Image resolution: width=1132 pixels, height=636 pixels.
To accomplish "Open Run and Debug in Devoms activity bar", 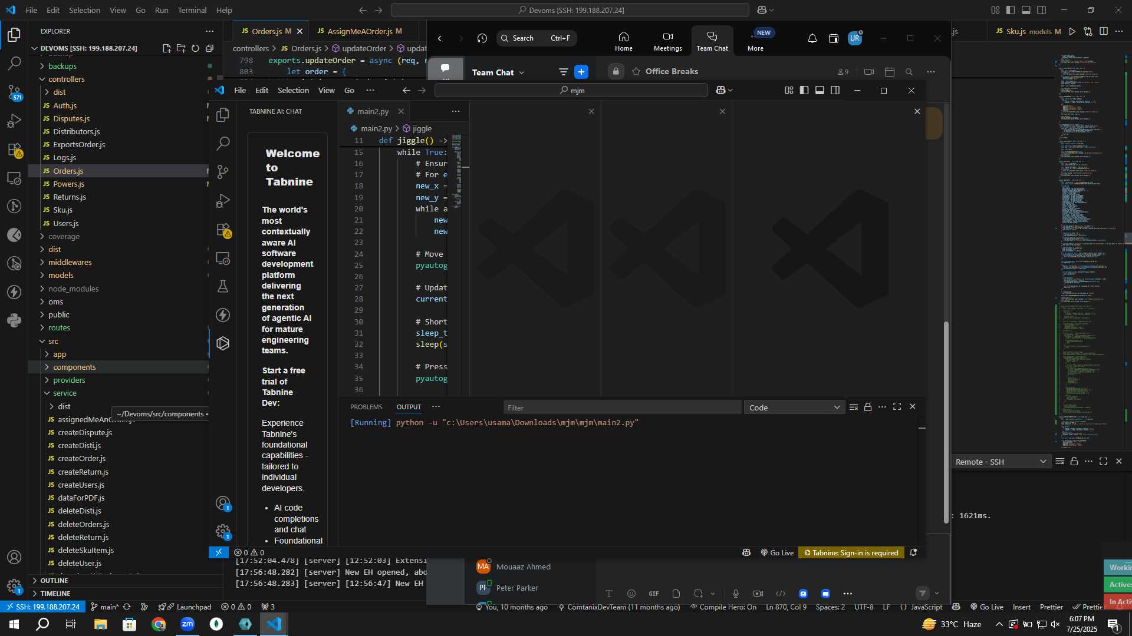I will pos(14,121).
